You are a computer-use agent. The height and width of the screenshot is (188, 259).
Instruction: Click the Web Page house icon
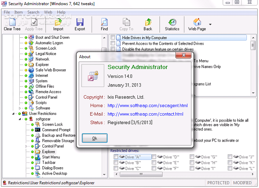197,22
